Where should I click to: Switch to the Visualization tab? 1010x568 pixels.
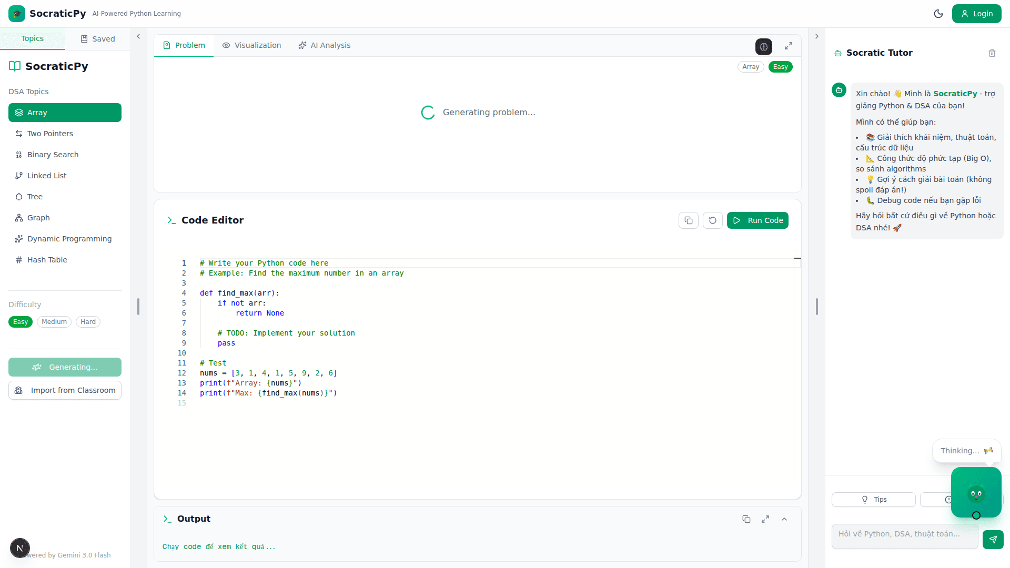click(x=251, y=45)
